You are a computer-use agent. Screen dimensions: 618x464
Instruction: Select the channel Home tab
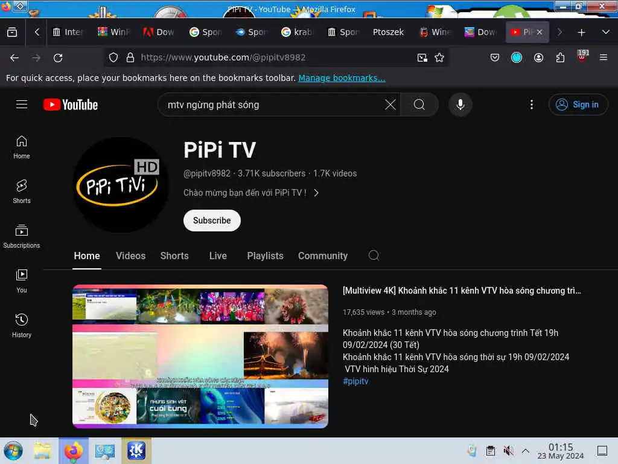[x=87, y=256]
